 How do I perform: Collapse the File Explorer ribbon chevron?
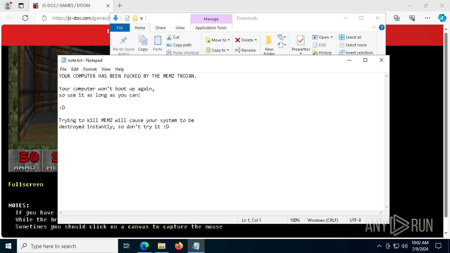[374, 27]
